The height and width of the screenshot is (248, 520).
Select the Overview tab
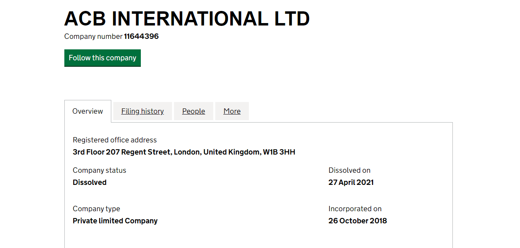click(x=87, y=111)
